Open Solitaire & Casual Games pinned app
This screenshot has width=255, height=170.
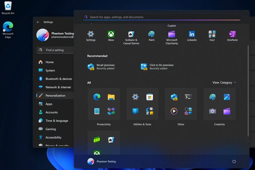[131, 38]
